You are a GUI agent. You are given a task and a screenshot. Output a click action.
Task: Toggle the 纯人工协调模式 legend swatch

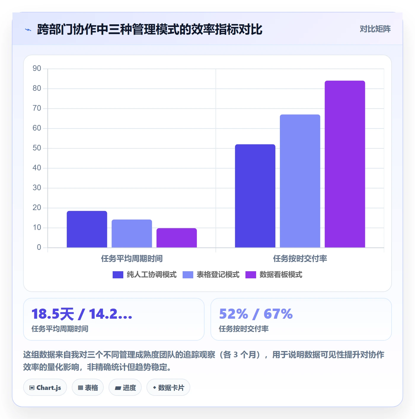pos(118,275)
